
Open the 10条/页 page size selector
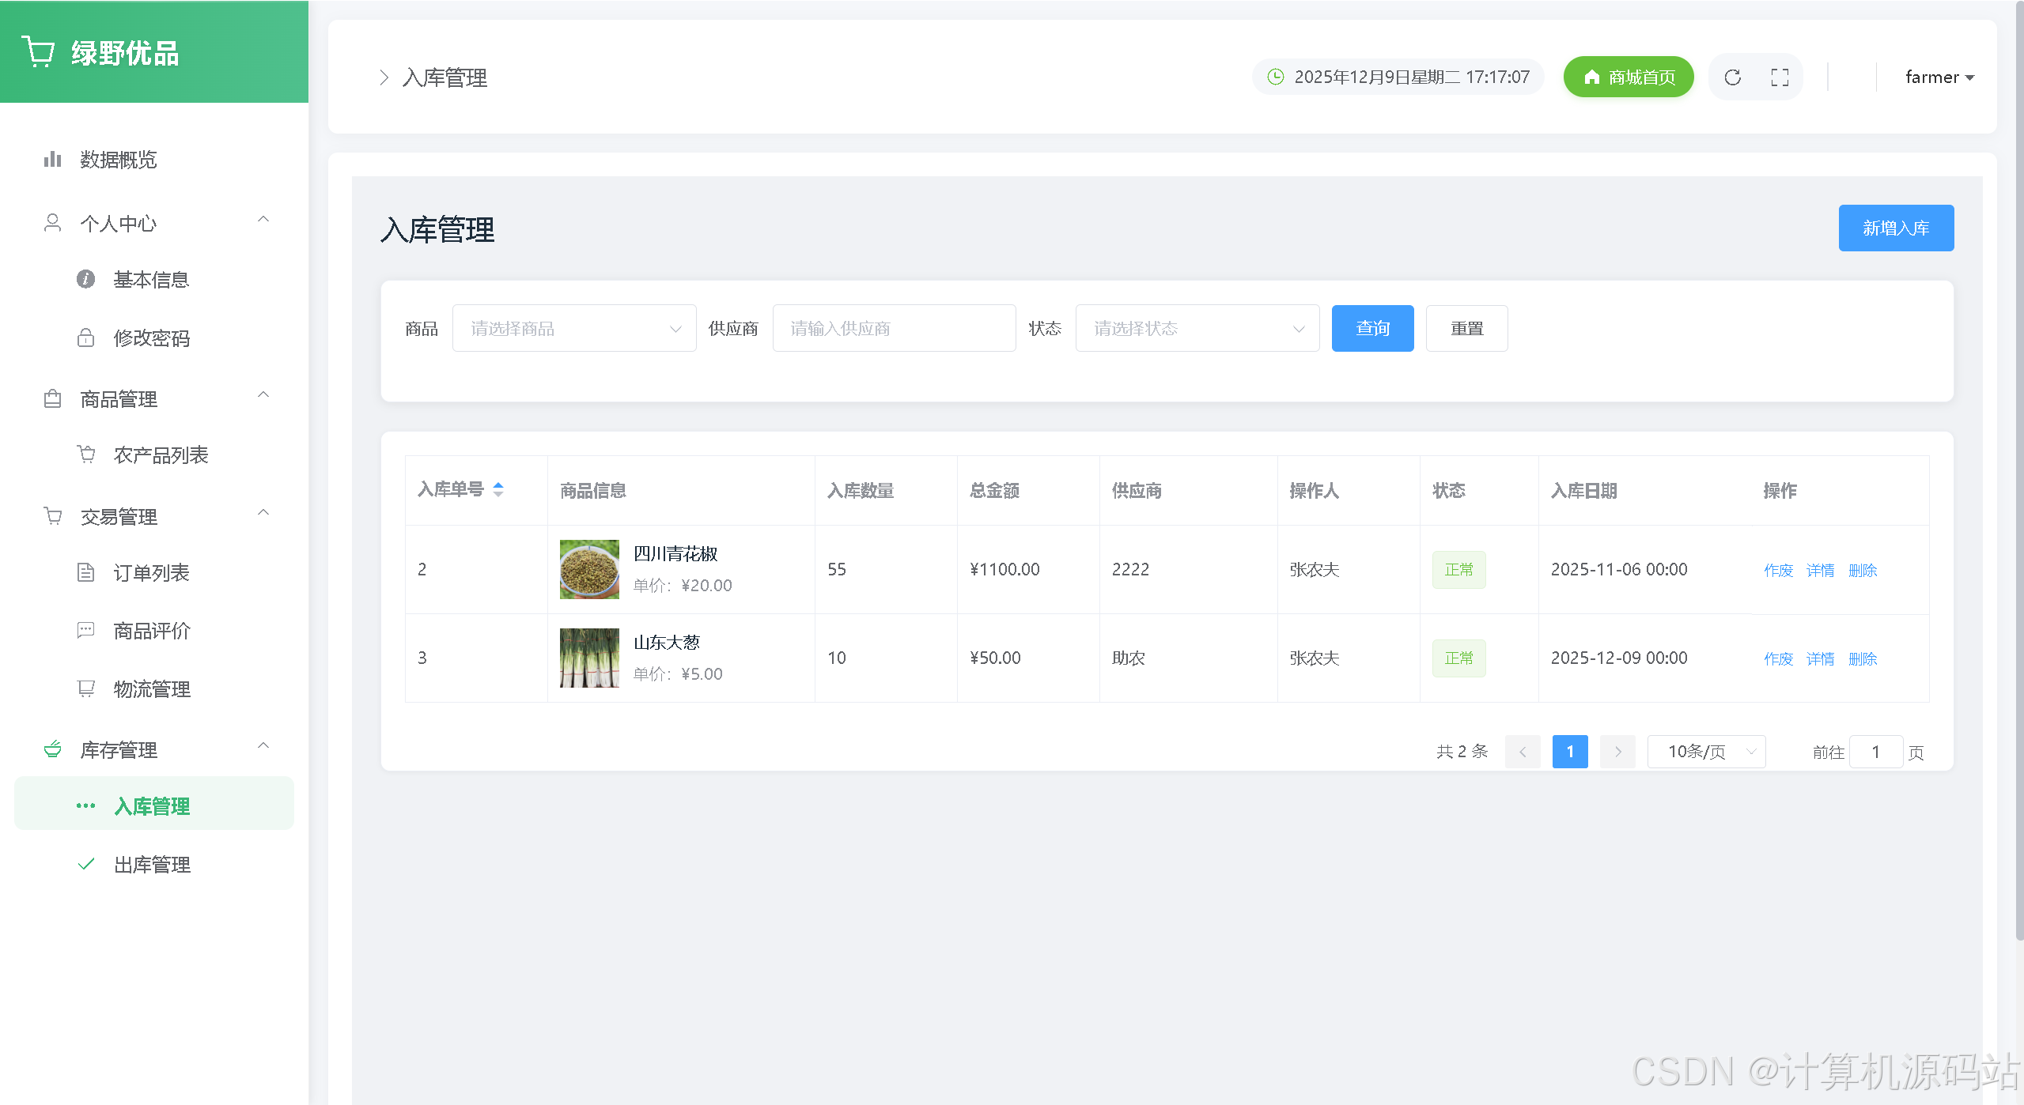coord(1706,752)
